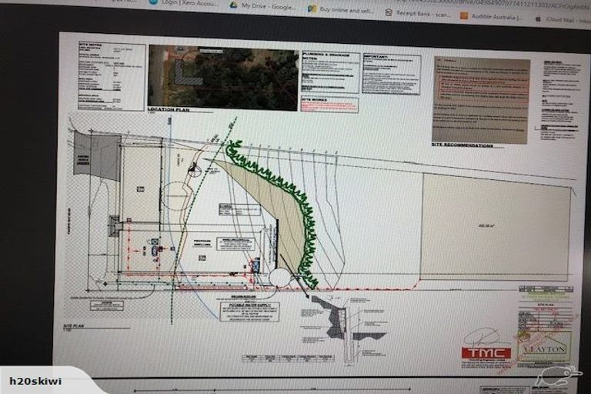Open the Buy online and sell bookmark
The image size is (591, 394).
346,8
